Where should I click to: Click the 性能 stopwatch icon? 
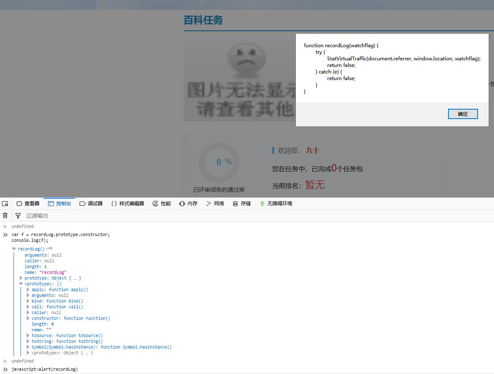[x=155, y=203]
